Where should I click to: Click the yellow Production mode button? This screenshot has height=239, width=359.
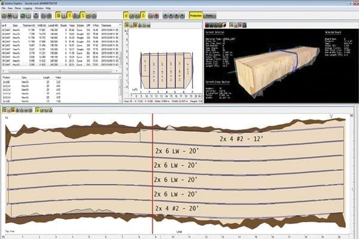click(196, 16)
